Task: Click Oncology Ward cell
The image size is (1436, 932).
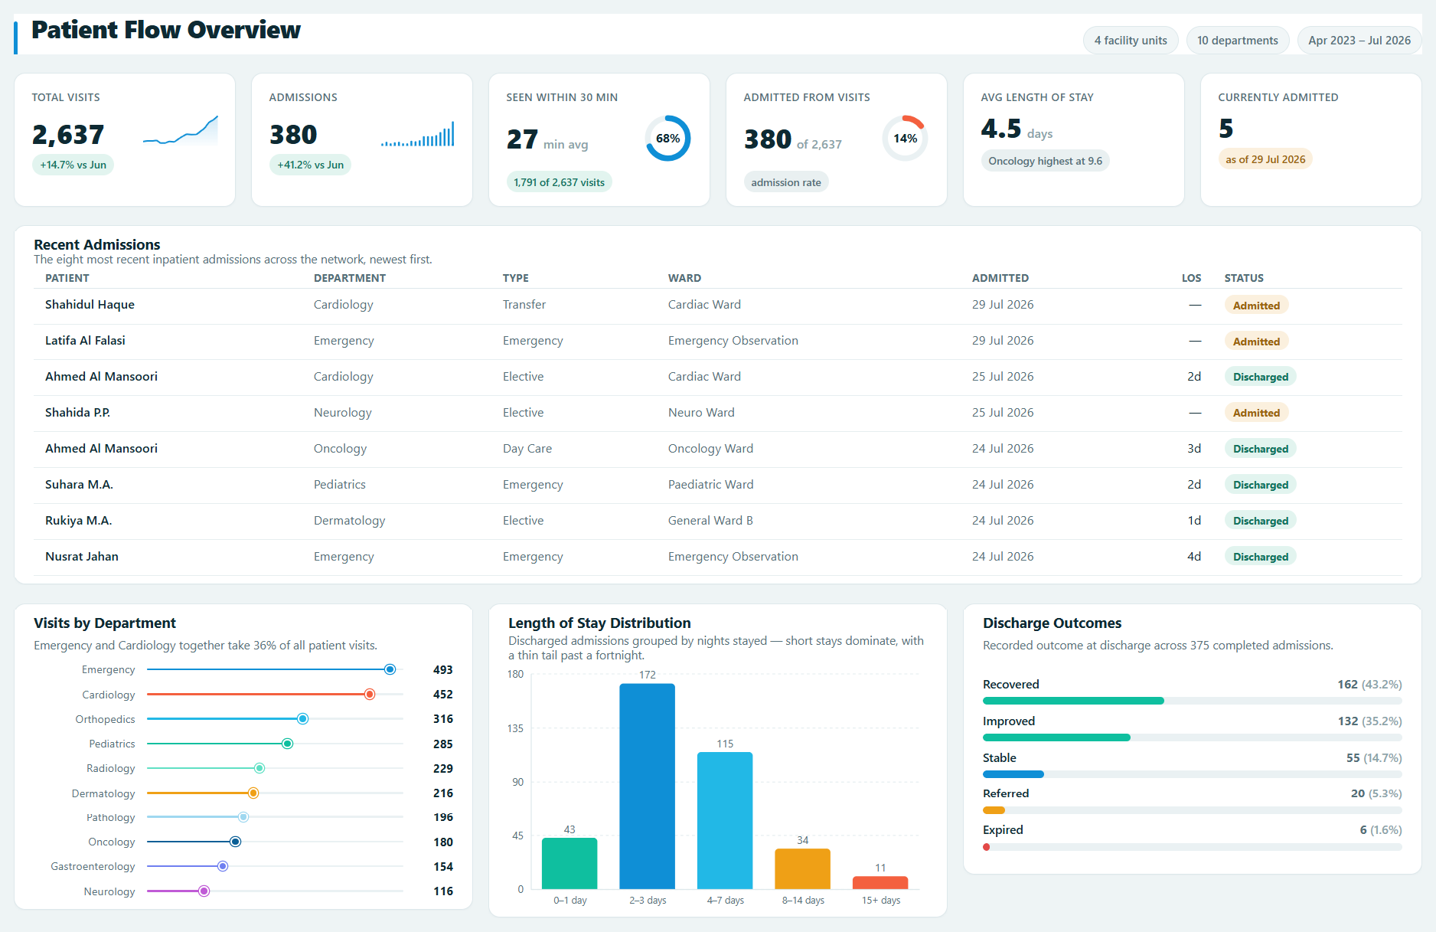Action: click(x=710, y=449)
